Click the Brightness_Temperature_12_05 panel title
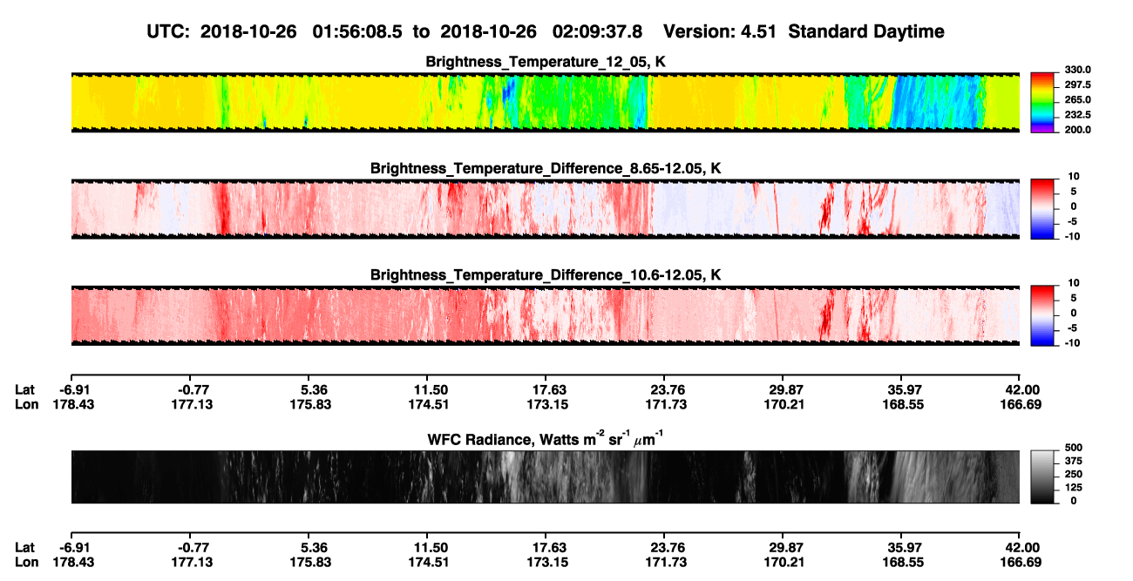This screenshot has height=581, width=1133. (546, 63)
